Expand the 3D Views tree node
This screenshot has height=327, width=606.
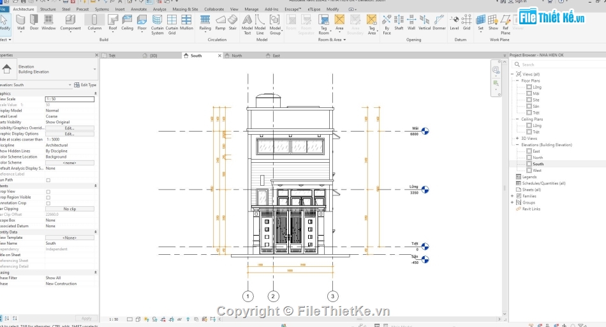coord(517,138)
